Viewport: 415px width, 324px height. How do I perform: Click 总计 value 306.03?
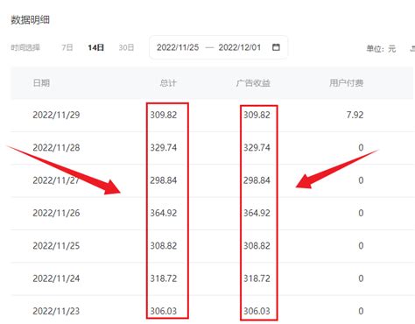[164, 311]
